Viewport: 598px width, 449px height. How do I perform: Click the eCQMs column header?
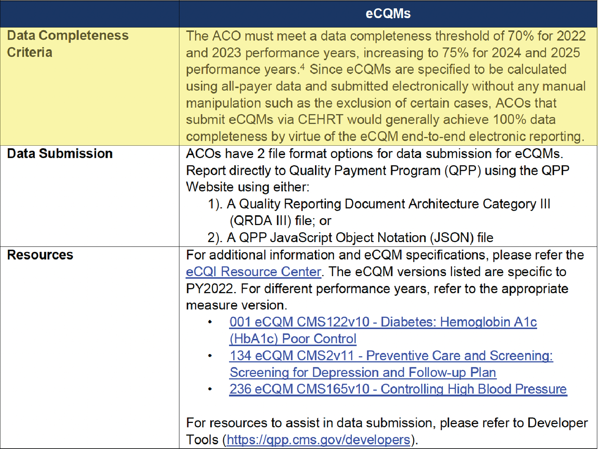point(388,14)
